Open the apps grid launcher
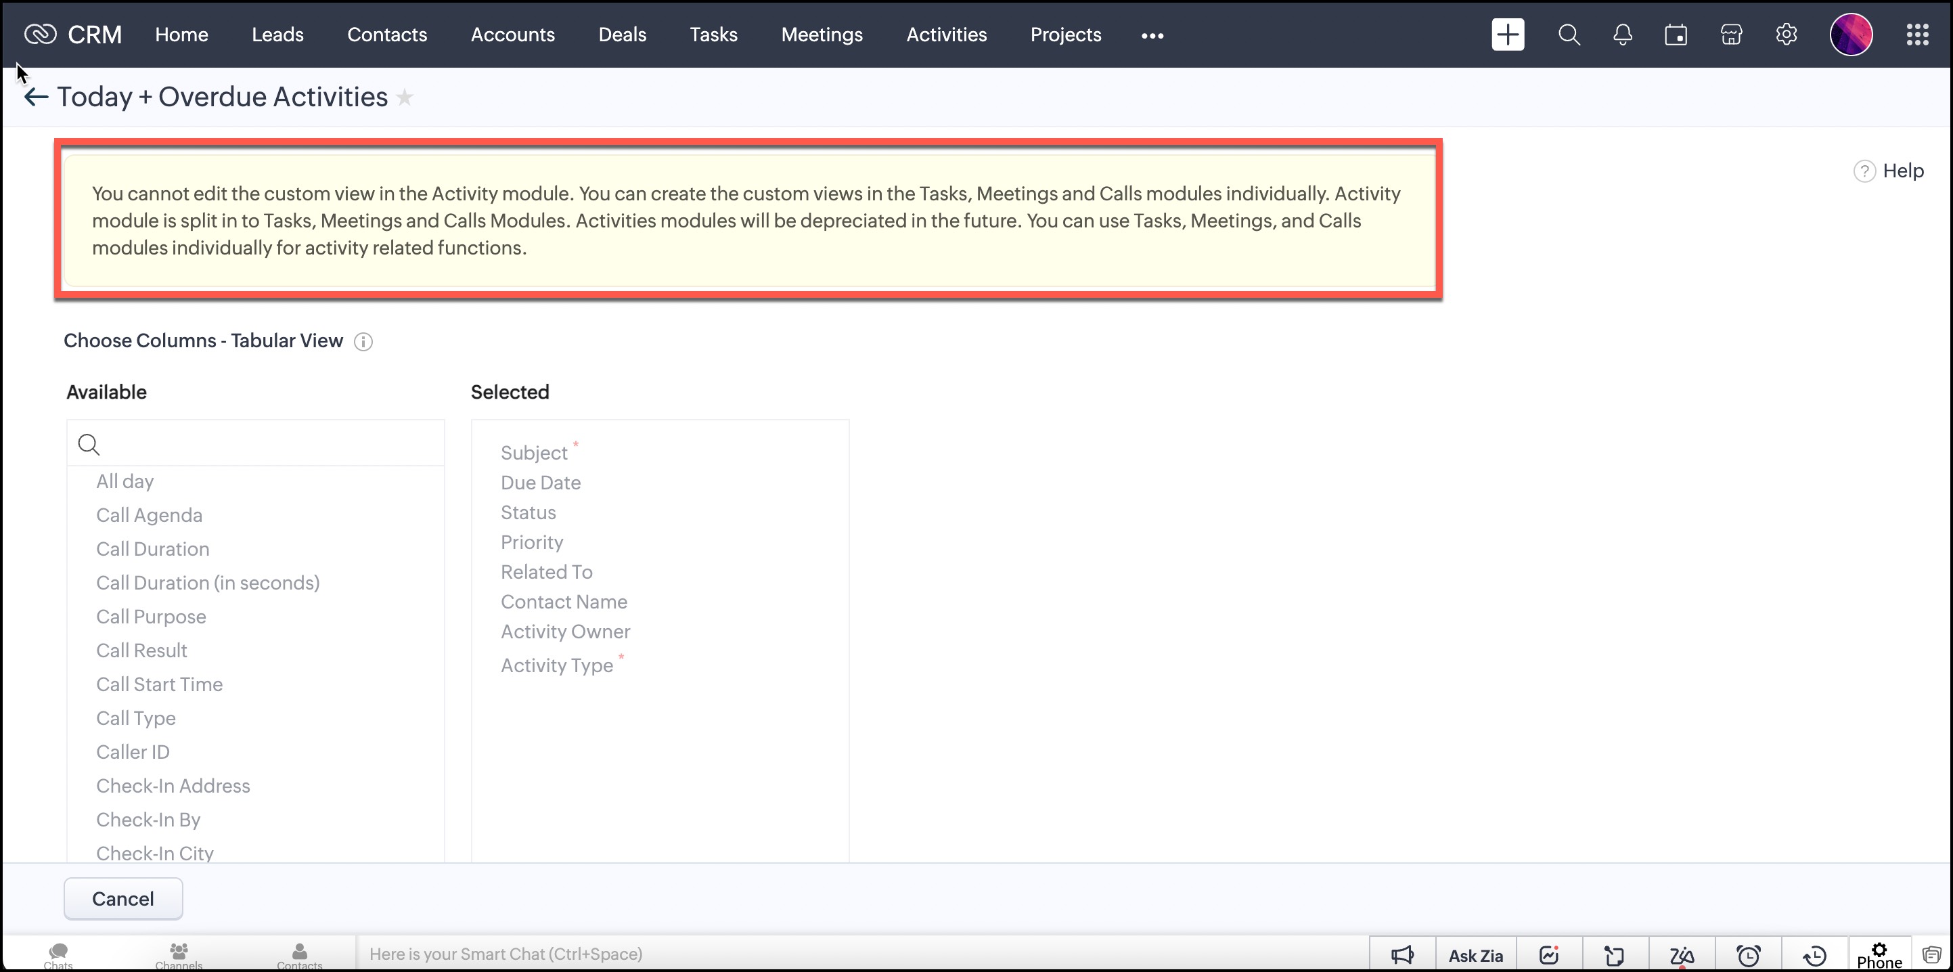Viewport: 1953px width, 972px height. click(1917, 35)
